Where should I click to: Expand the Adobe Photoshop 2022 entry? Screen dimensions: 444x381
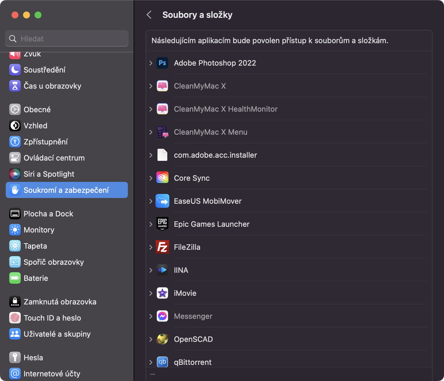click(151, 63)
